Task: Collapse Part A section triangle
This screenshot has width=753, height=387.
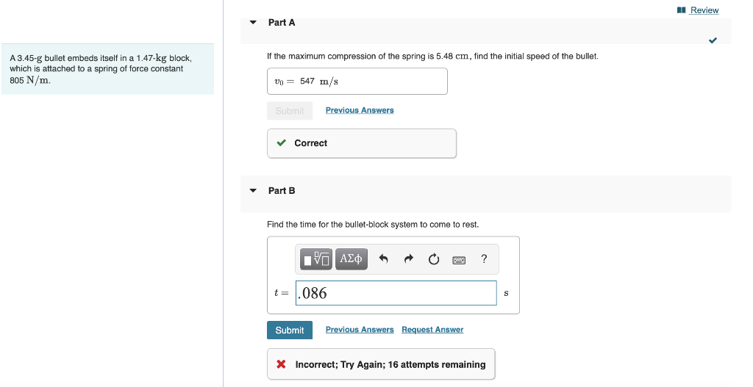Action: (253, 23)
